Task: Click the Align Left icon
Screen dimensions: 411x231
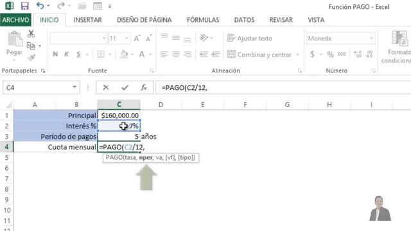Action: coord(164,55)
